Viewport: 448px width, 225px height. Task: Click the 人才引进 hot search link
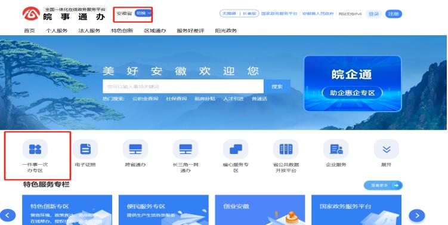click(x=233, y=98)
